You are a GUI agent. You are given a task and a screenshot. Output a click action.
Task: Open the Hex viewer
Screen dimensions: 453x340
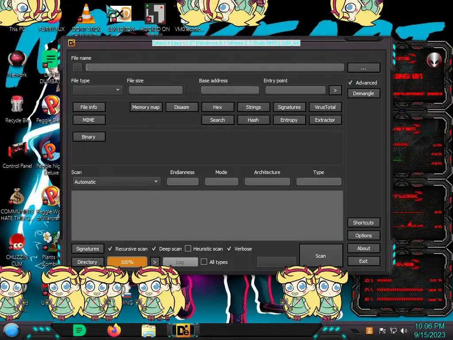[218, 107]
